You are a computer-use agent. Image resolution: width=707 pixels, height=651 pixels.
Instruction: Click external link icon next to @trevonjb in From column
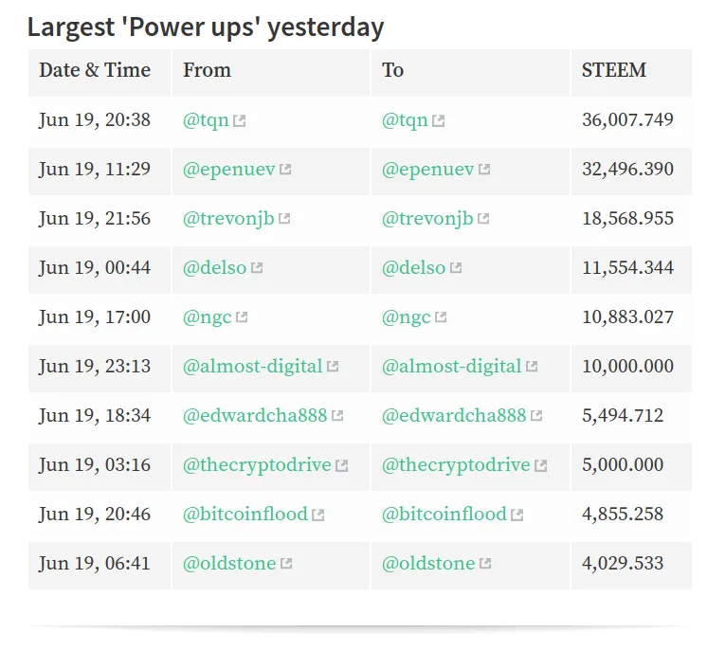coord(284,219)
